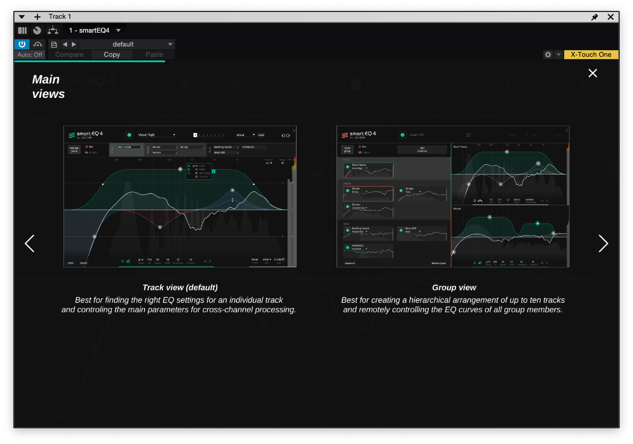Expand the arrow next to the gear icon

click(x=559, y=54)
